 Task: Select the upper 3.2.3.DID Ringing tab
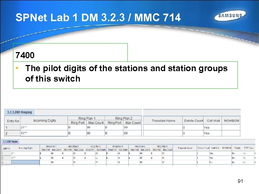point(19,112)
